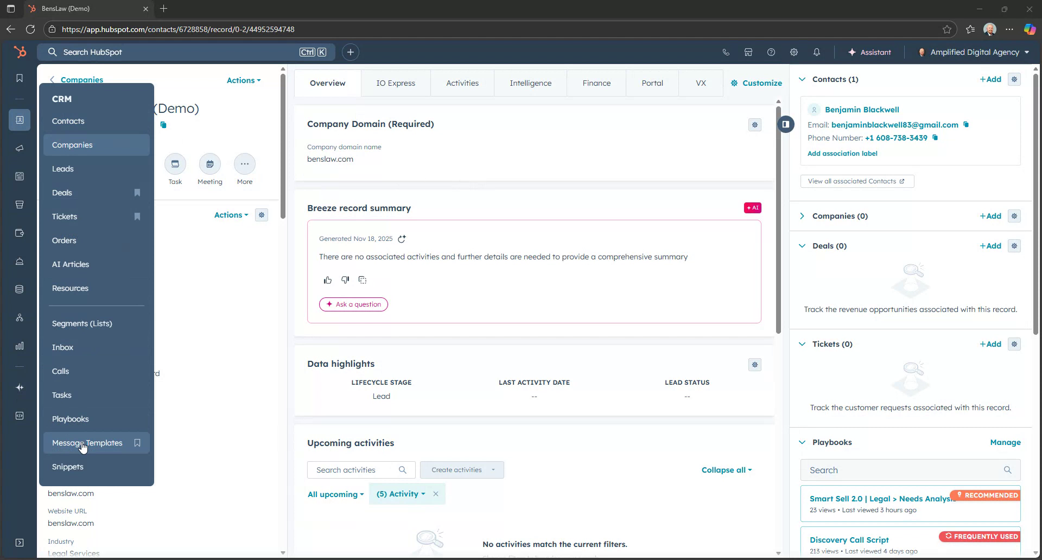Expand the Companies (0) section
This screenshot has width=1042, height=560.
point(802,215)
